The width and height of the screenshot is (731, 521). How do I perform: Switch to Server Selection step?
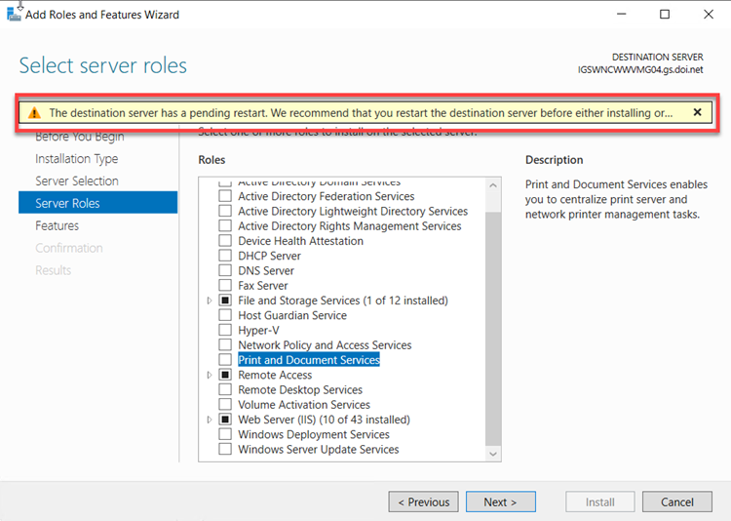tap(76, 181)
